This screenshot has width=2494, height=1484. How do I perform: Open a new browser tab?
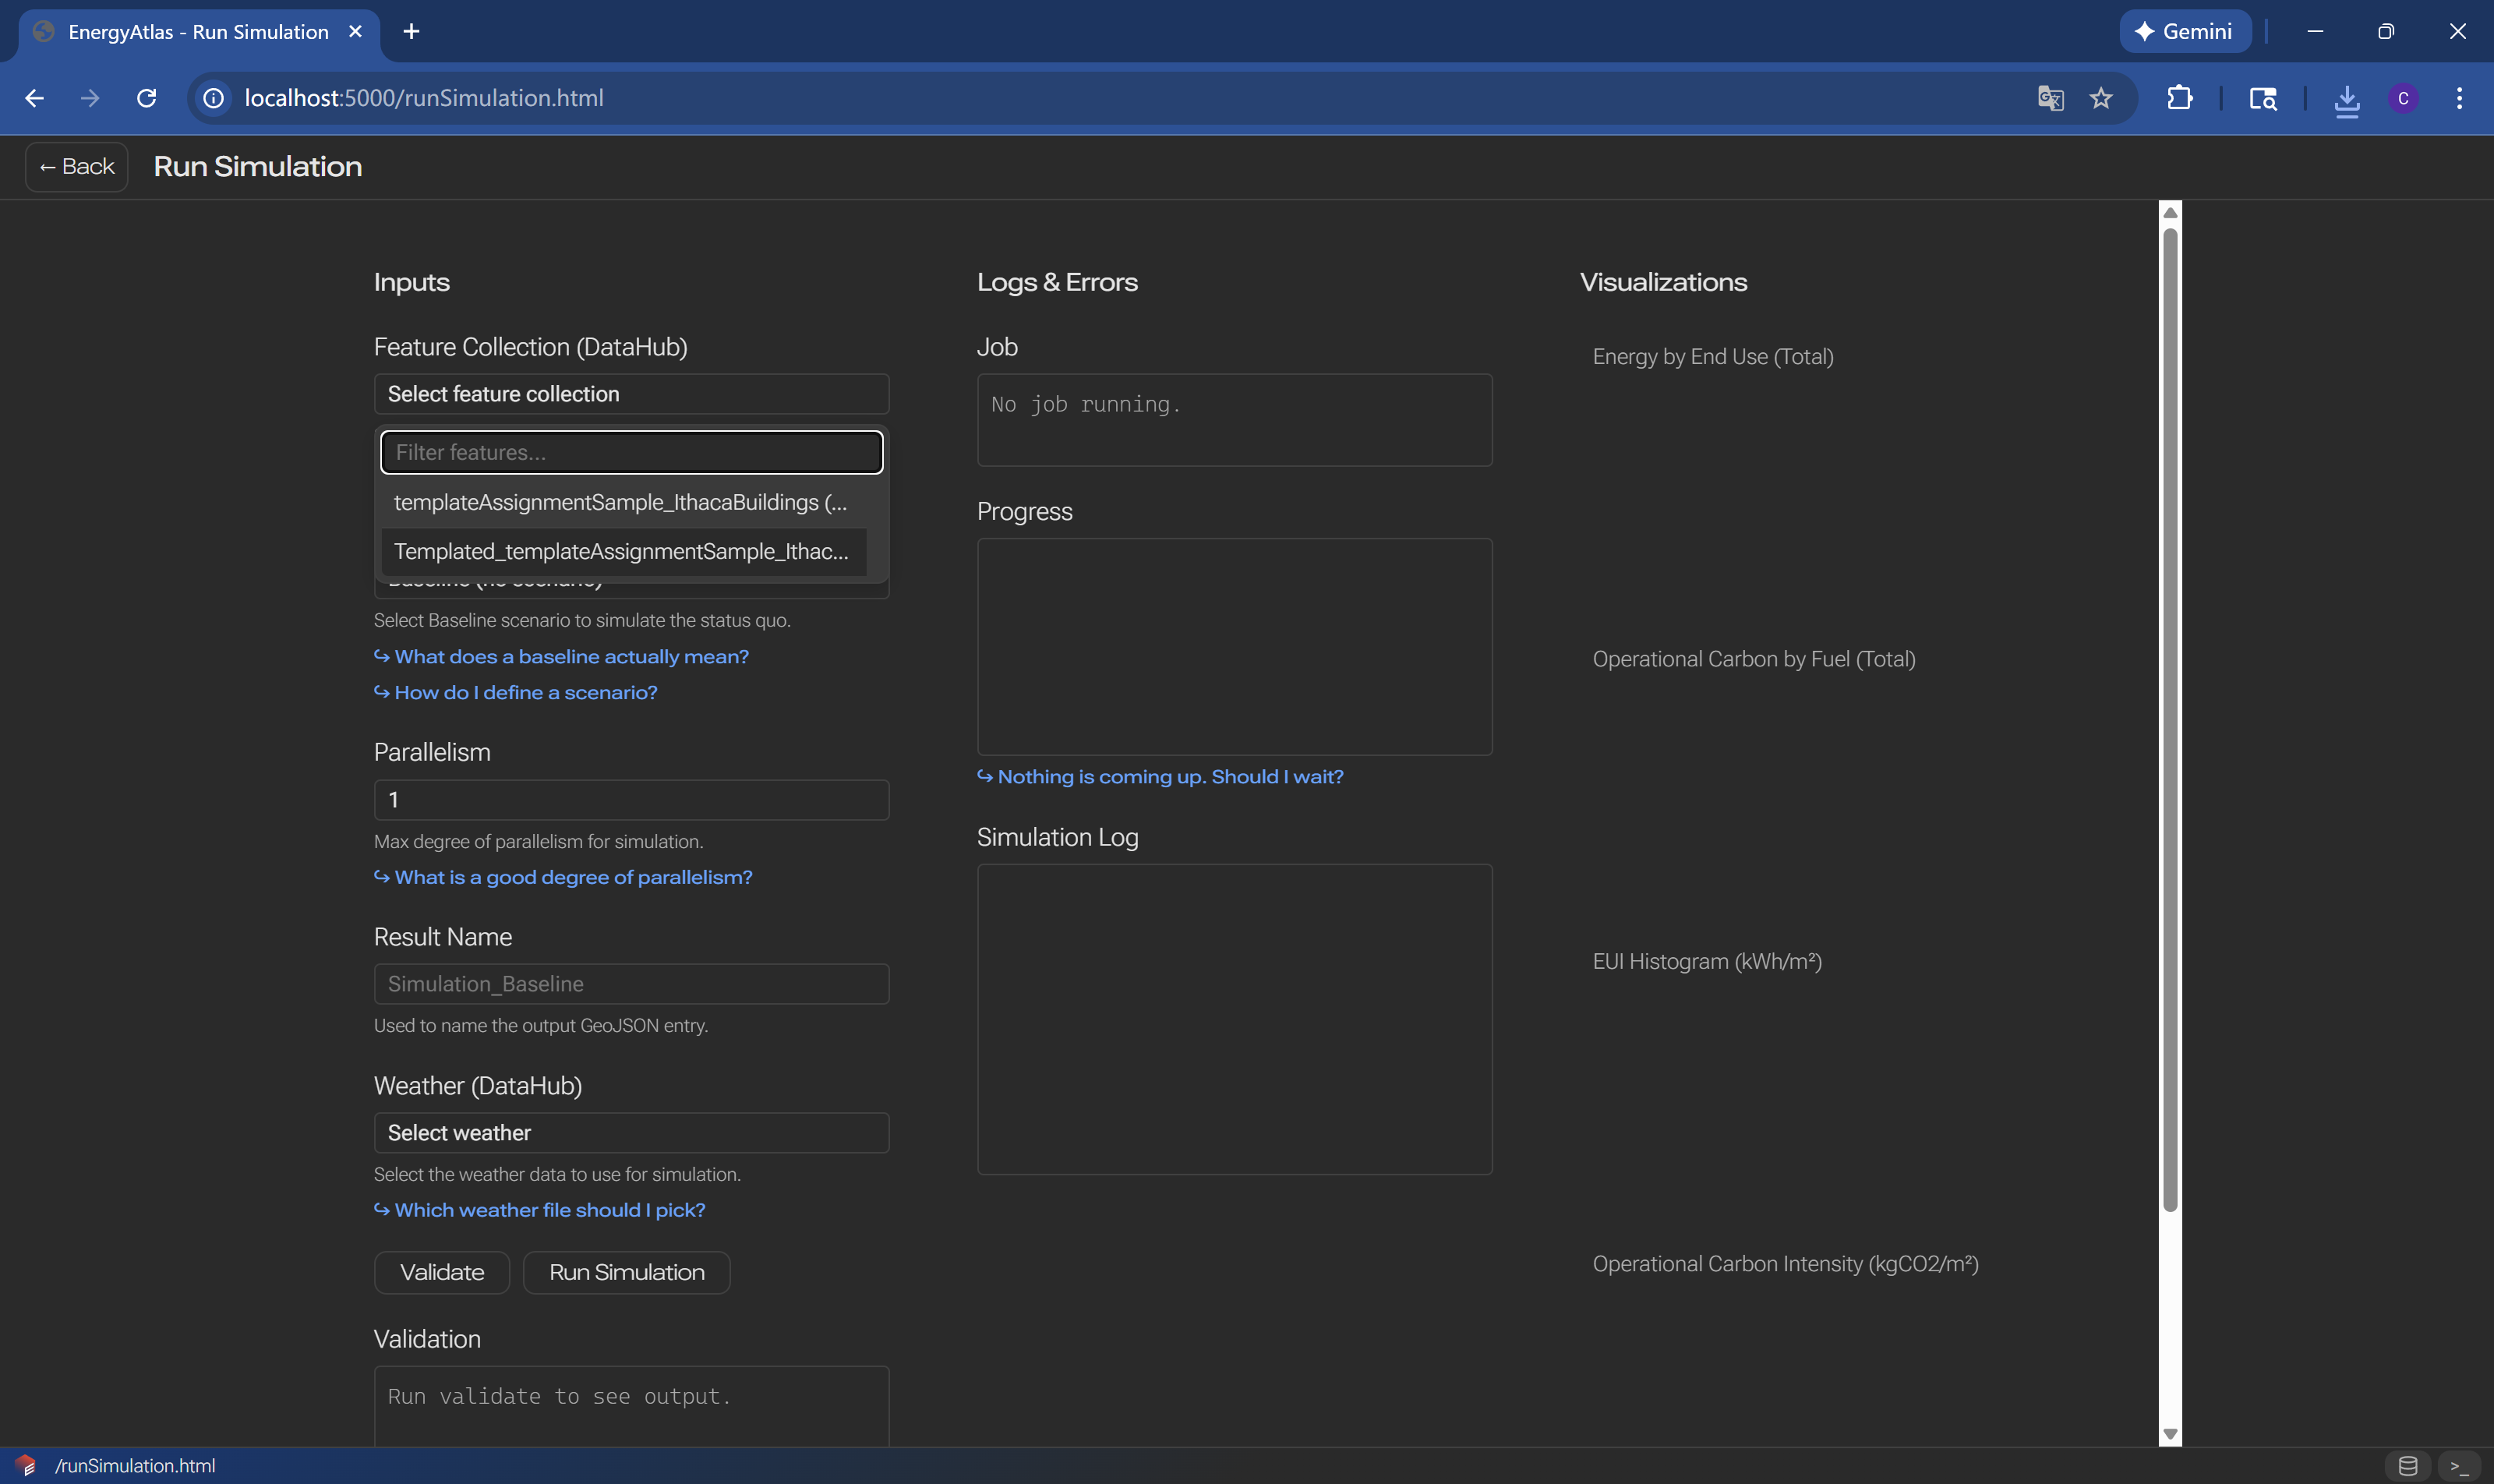[411, 31]
